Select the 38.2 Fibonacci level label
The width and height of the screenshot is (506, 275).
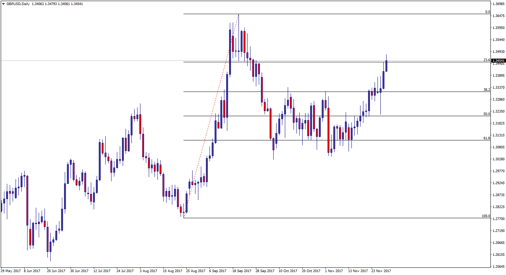click(486, 89)
